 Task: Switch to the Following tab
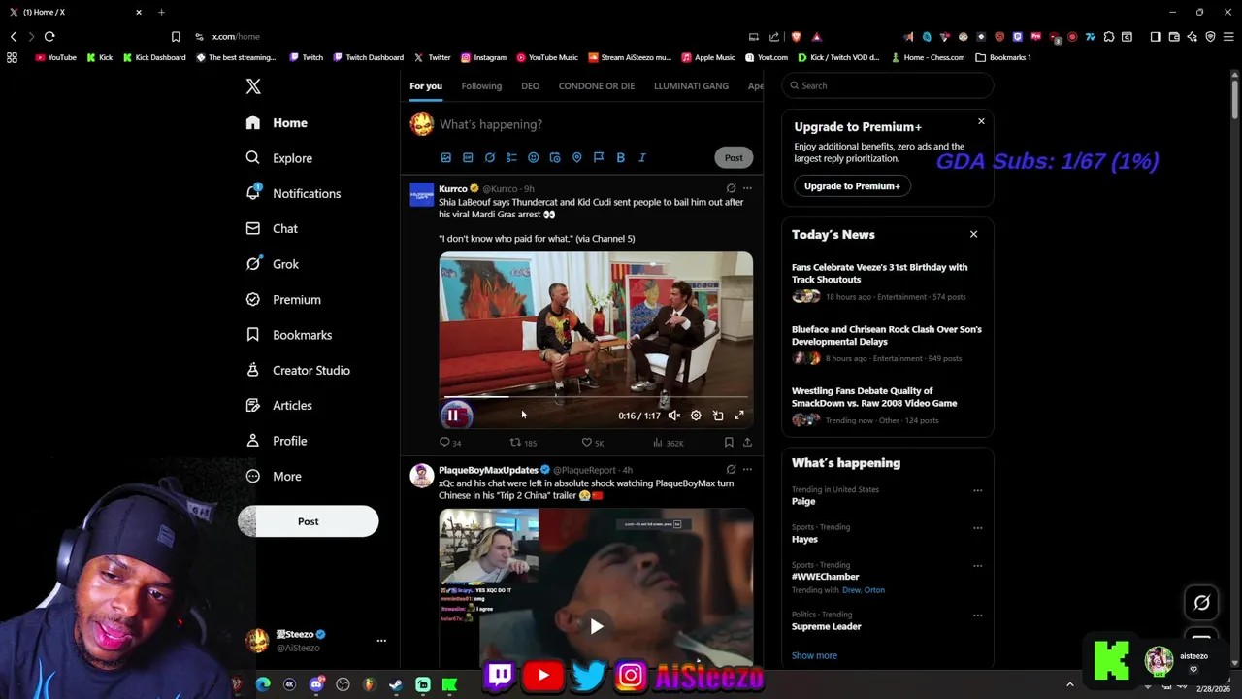(x=481, y=86)
